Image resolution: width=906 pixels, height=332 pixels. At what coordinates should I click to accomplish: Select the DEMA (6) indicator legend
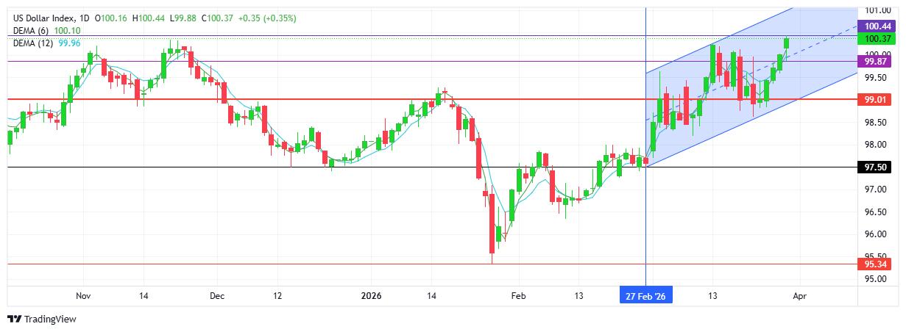[x=32, y=31]
